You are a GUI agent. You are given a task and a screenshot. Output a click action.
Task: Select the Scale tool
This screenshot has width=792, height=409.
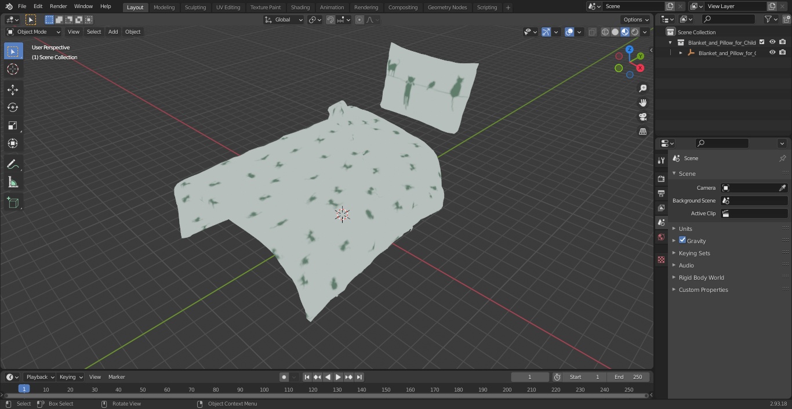[x=13, y=125]
